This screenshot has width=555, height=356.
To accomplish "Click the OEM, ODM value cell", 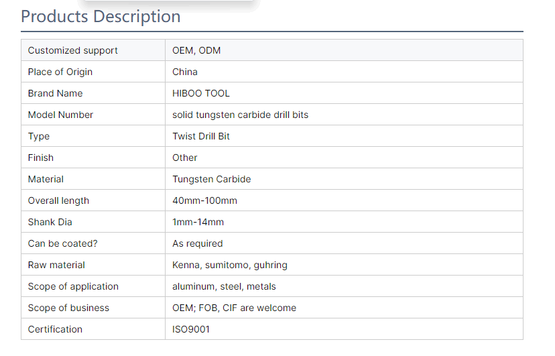I will [196, 50].
